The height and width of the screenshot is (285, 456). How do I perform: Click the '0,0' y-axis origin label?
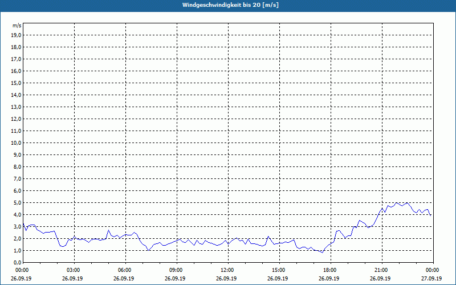17,262
